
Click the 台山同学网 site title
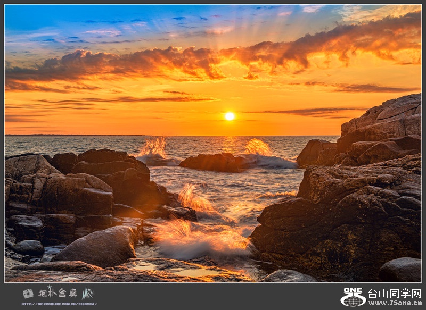395,293
